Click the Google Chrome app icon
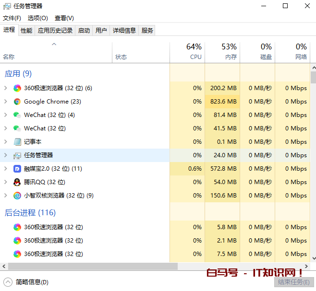 click(17, 102)
